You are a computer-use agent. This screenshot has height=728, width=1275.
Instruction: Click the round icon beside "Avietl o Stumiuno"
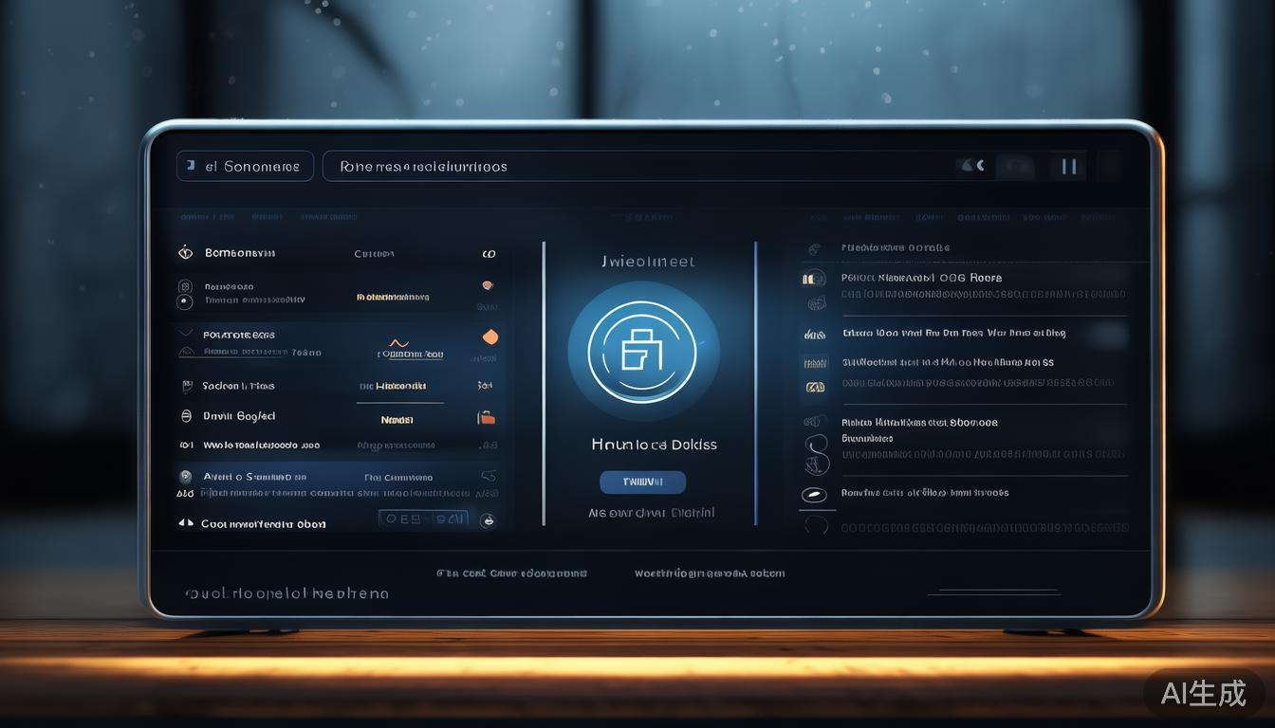(x=185, y=477)
